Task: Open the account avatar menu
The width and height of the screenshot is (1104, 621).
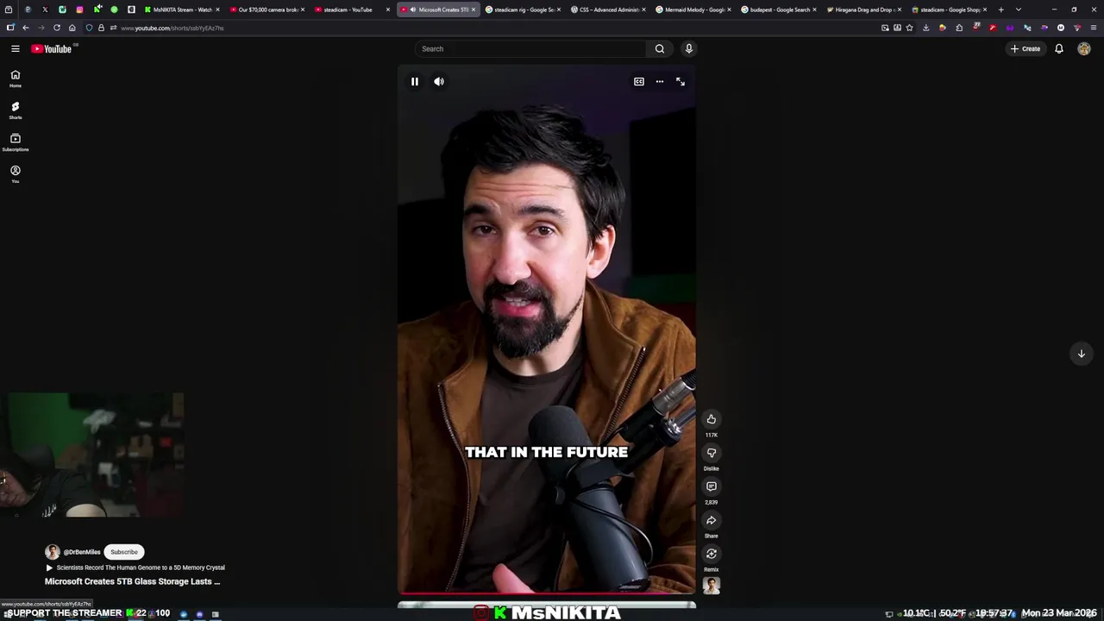Action: [1084, 49]
